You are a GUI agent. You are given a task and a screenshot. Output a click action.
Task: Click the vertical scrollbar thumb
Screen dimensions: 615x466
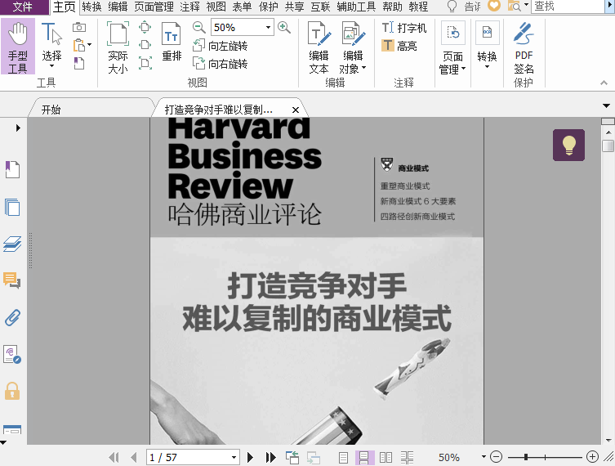pos(608,146)
